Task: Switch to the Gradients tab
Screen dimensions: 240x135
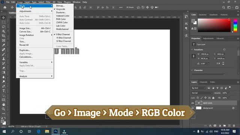Action: click(213, 15)
